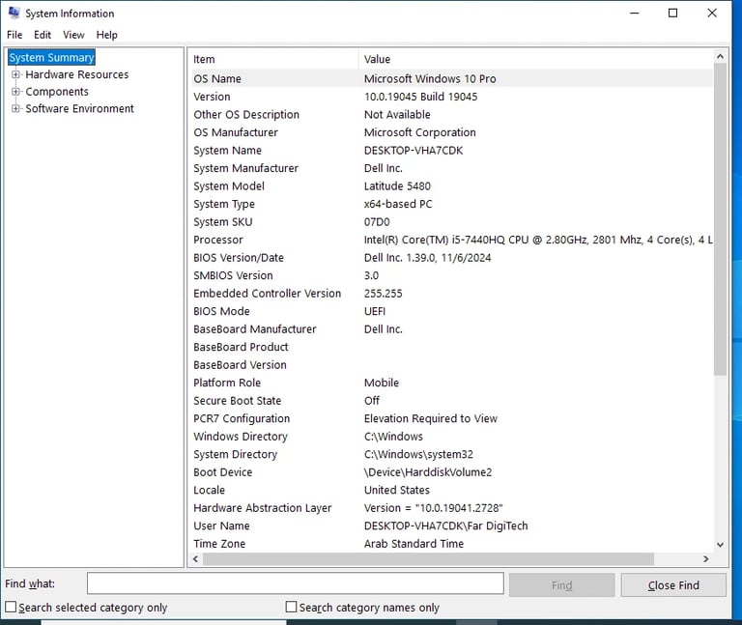
Task: Select the PCR7 Configuration row
Action: (x=451, y=418)
